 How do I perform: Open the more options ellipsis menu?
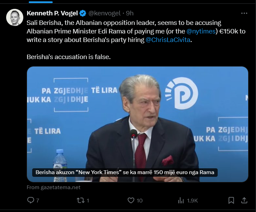tap(244, 13)
